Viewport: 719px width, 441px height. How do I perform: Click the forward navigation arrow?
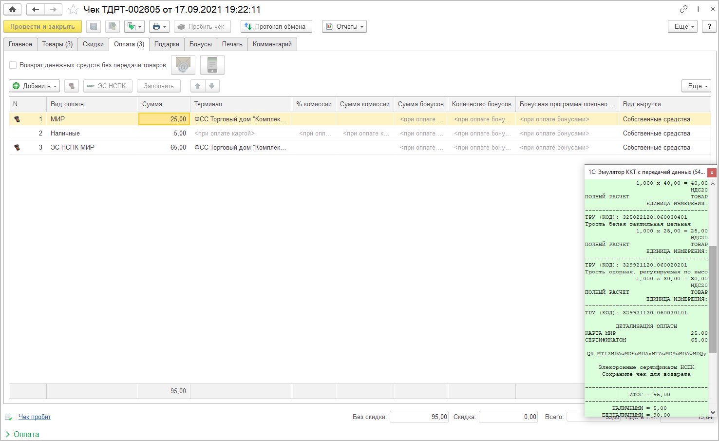53,9
